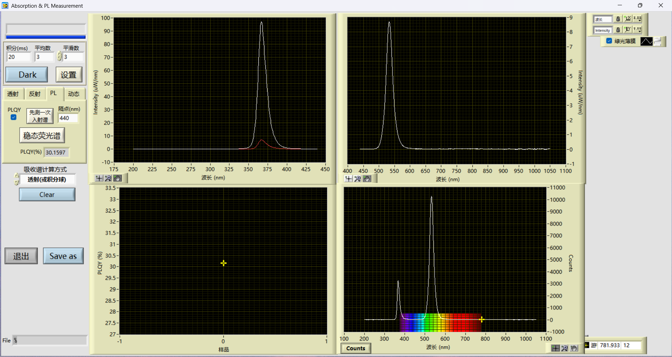The height and width of the screenshot is (357, 672).
Task: Switch to the 动态 tab
Action: click(x=74, y=94)
